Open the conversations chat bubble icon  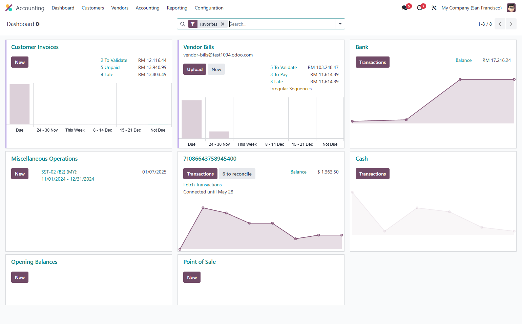404,8
